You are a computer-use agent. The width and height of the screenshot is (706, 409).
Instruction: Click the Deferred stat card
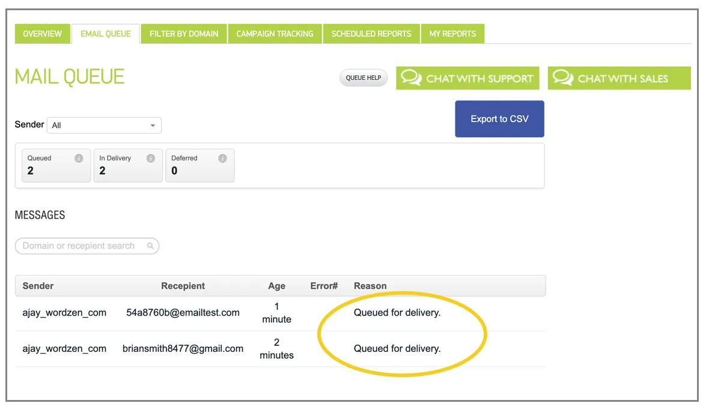[200, 165]
